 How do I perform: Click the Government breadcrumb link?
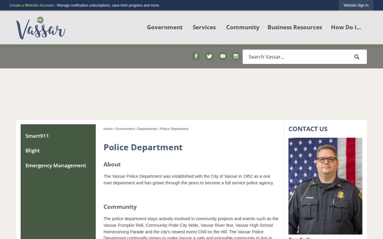[x=125, y=129]
